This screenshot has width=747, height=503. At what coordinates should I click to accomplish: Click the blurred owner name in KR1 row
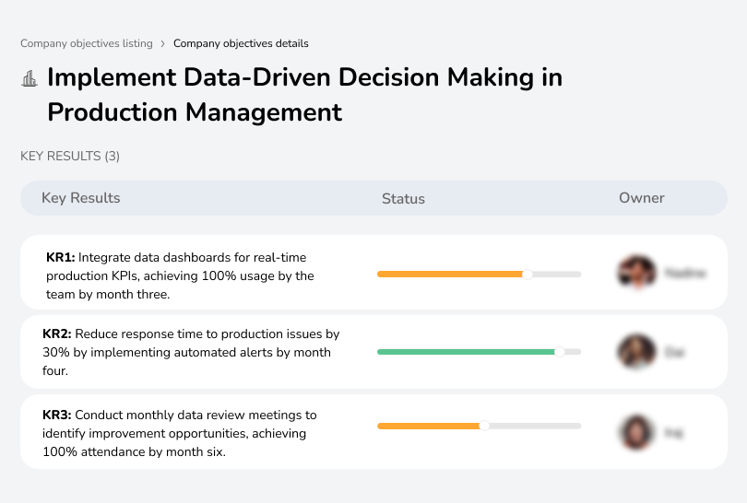[685, 274]
